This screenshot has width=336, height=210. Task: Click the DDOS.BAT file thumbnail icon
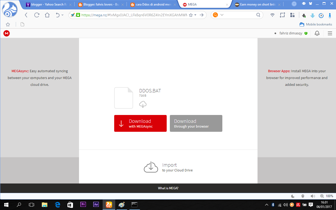point(124,98)
